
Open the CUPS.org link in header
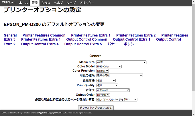[9, 3]
